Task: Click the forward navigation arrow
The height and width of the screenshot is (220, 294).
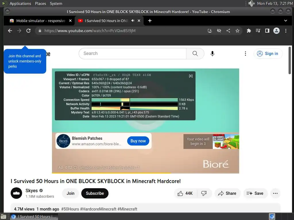Action: [19, 31]
